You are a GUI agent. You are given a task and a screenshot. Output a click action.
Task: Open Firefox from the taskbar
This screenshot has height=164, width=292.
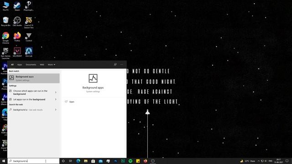click(145, 161)
